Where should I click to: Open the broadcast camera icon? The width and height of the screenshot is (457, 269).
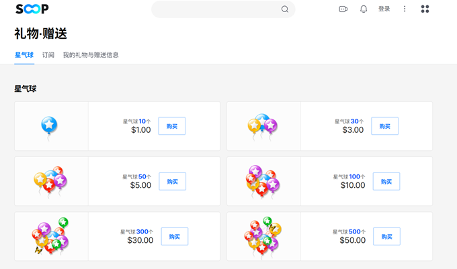(x=343, y=9)
